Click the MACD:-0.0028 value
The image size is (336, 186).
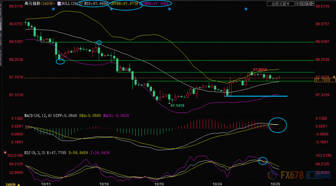(116, 116)
